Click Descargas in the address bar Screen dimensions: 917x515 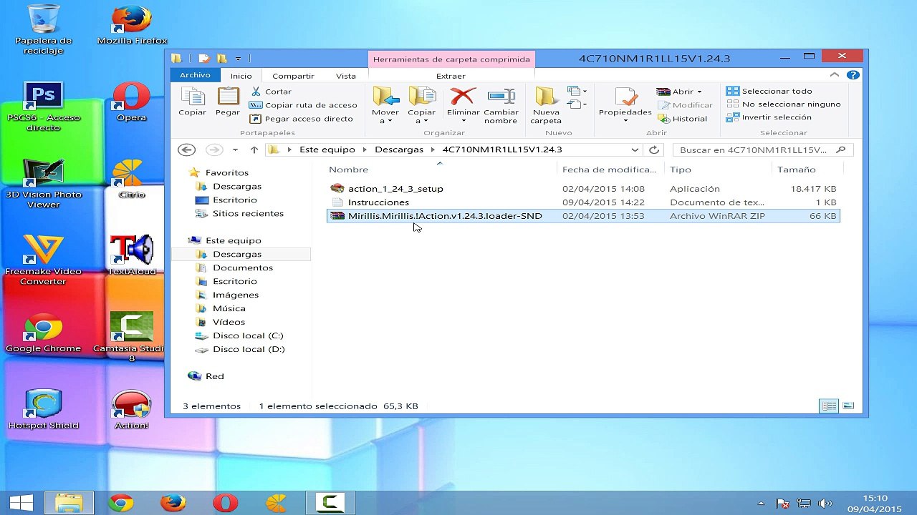(399, 149)
